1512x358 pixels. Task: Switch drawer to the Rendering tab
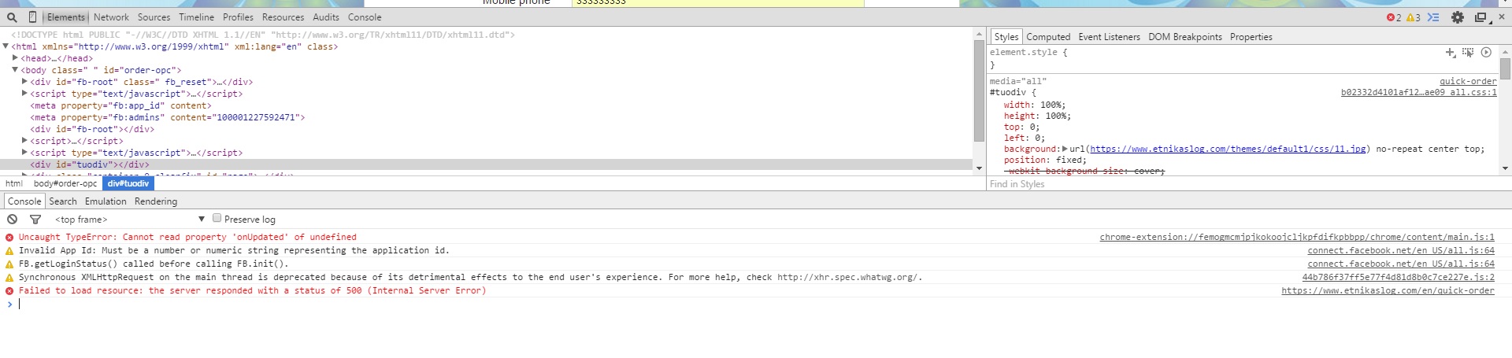pos(156,201)
